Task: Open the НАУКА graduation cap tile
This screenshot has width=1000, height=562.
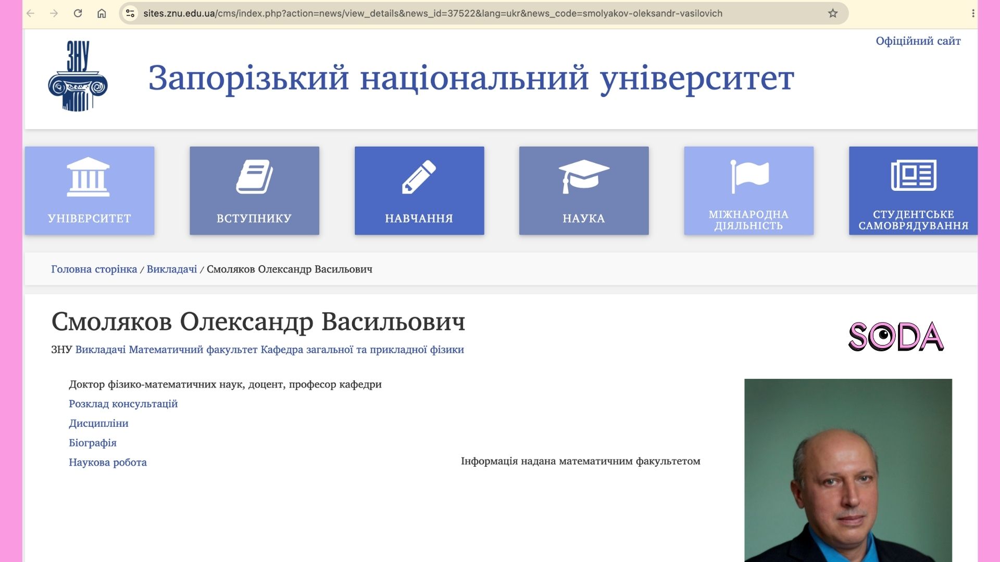Action: pos(584,190)
